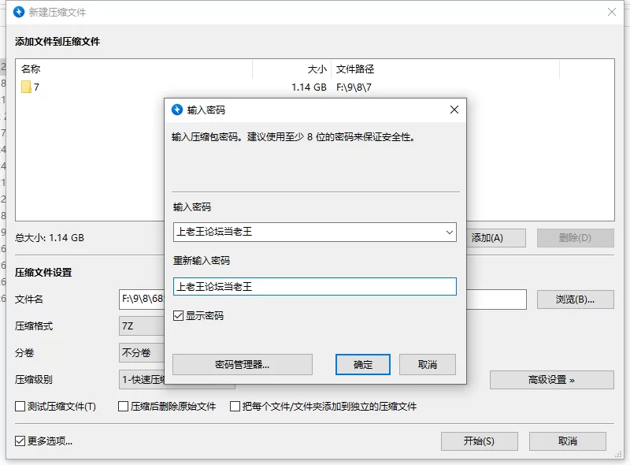Open the 分卷 dropdown showing 不分卷
630x465 pixels.
(x=142, y=353)
